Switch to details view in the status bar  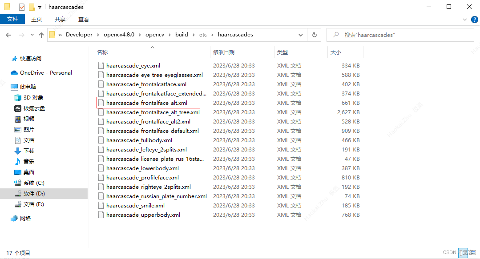tap(464, 252)
